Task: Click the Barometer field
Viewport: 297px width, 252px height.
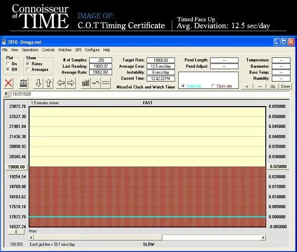Action: [x=281, y=66]
